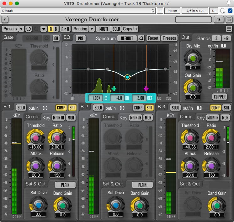The image size is (234, 222).
Task: Enable B-2 COMP
Action: point(138,108)
